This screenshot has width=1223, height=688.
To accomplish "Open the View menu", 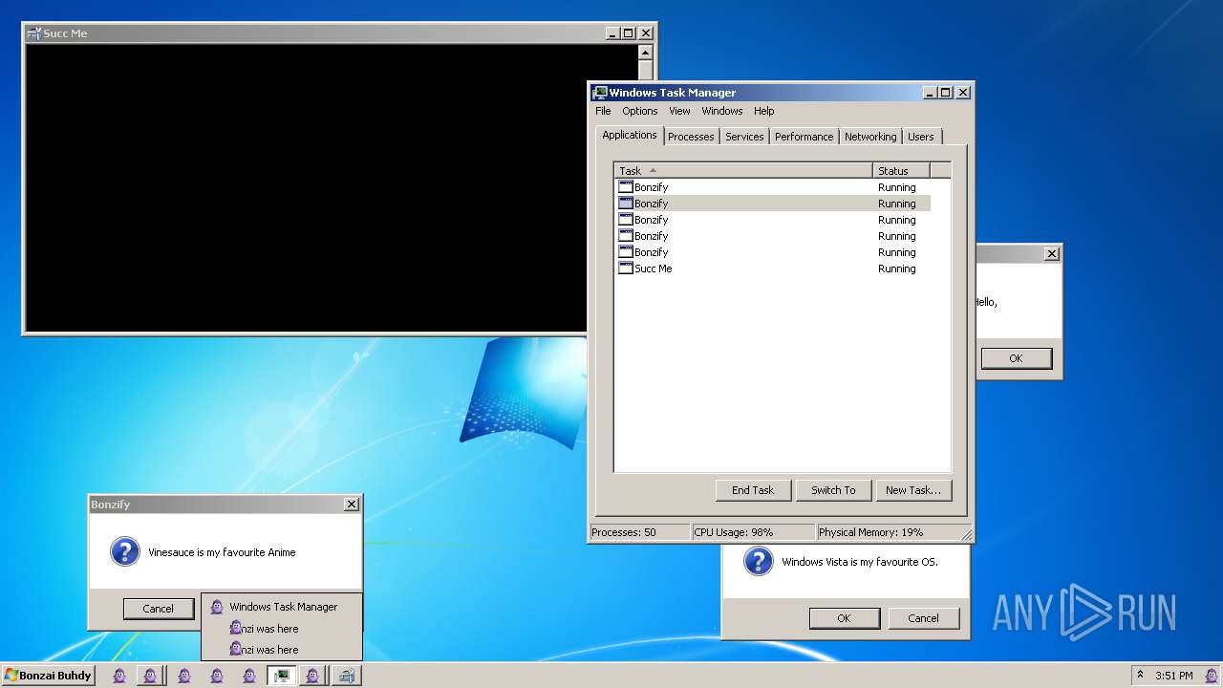I will tap(679, 111).
